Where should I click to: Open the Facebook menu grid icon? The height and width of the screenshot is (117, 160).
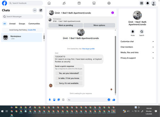pyautogui.click(x=141, y=3)
